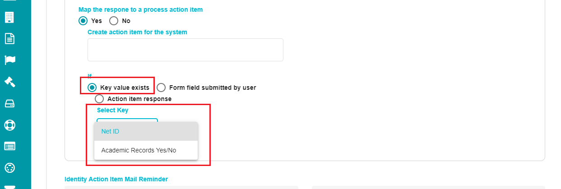Choose Net ID from the key dropdown

click(x=146, y=131)
